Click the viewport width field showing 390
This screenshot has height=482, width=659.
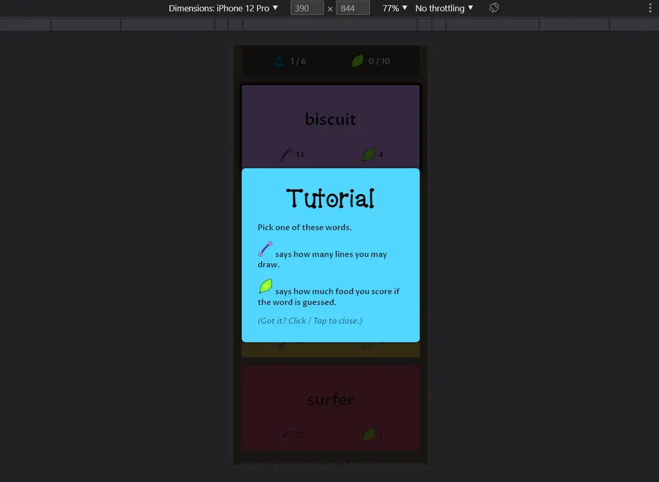click(x=307, y=8)
